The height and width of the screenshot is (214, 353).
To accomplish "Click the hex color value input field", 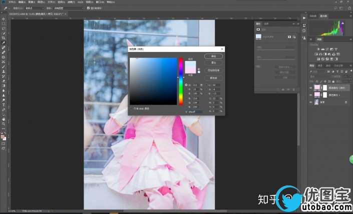I will (197, 112).
